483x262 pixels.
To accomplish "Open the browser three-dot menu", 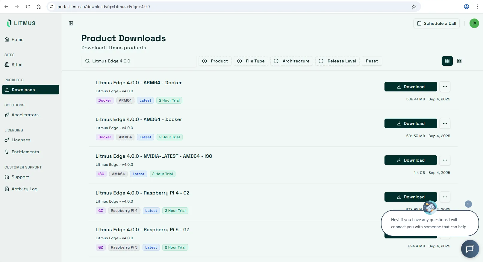I will 477,7.
